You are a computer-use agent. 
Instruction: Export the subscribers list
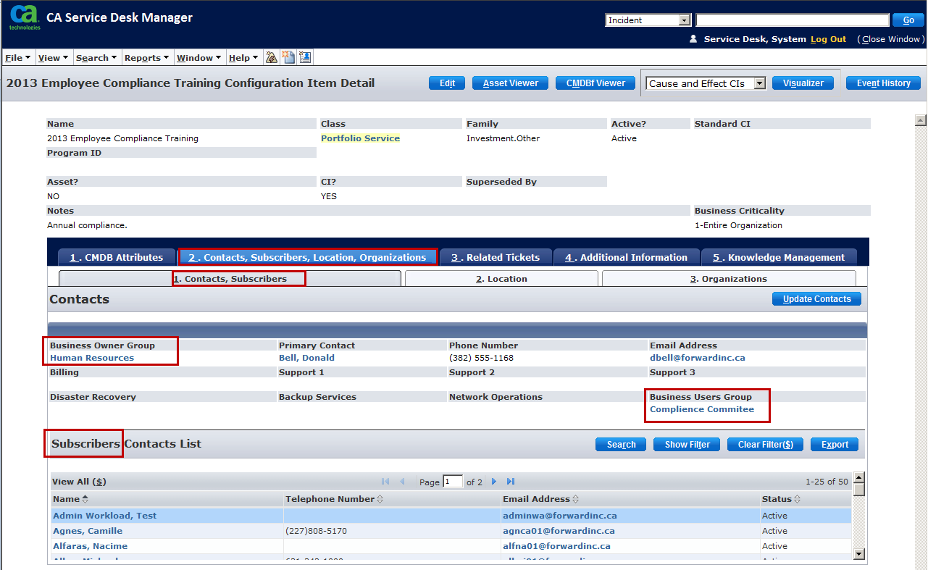click(835, 445)
